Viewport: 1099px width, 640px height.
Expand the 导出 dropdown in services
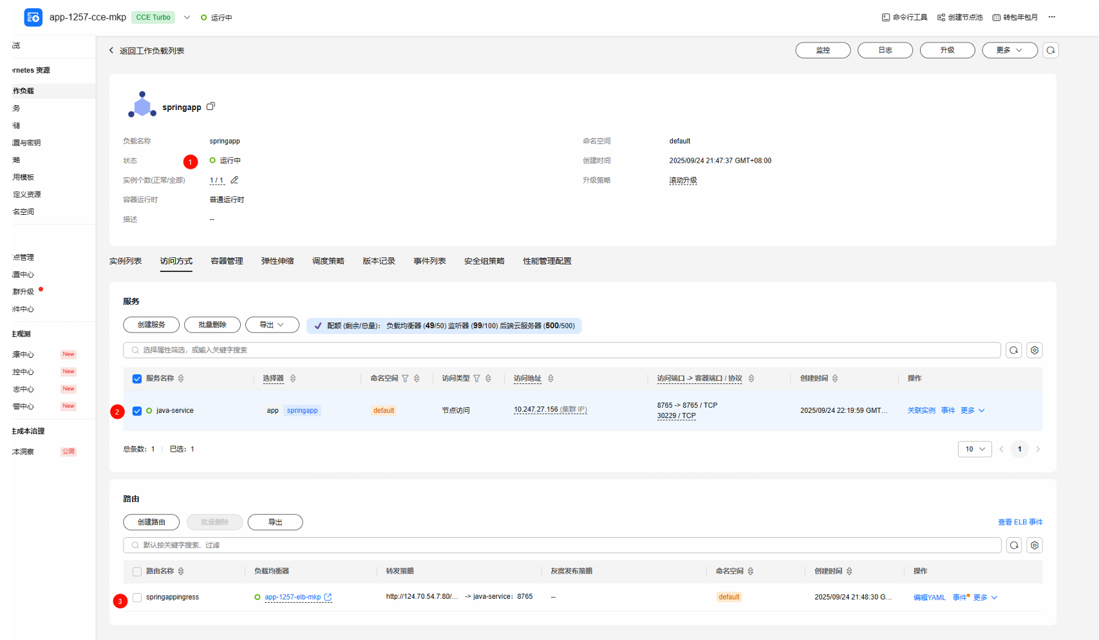point(272,325)
